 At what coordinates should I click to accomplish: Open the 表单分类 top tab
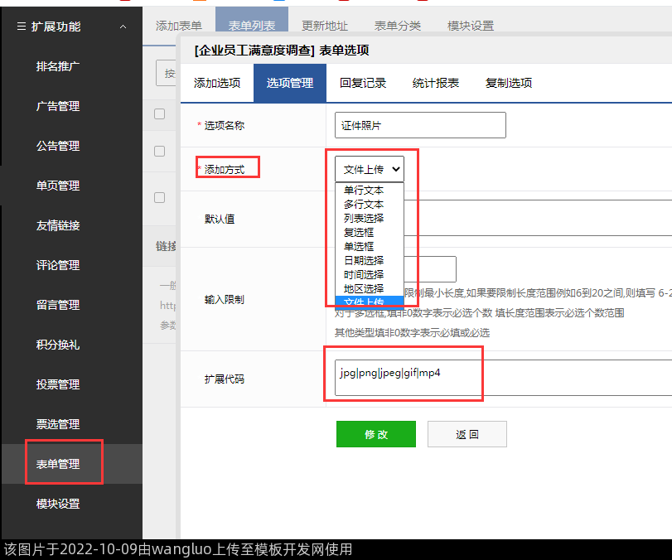coord(398,26)
